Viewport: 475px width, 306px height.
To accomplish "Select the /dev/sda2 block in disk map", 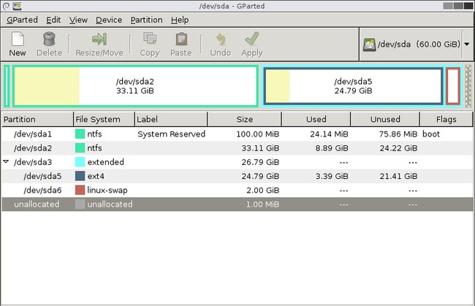I will coord(135,86).
